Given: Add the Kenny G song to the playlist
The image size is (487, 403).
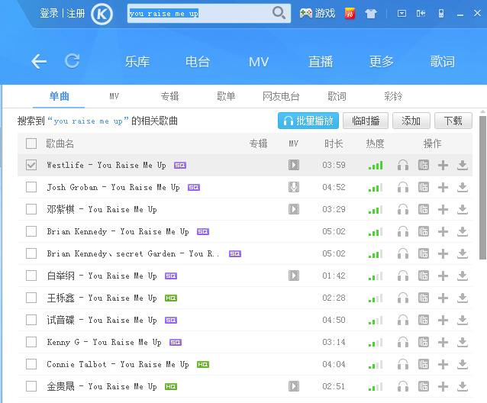Looking at the screenshot, I should point(443,342).
